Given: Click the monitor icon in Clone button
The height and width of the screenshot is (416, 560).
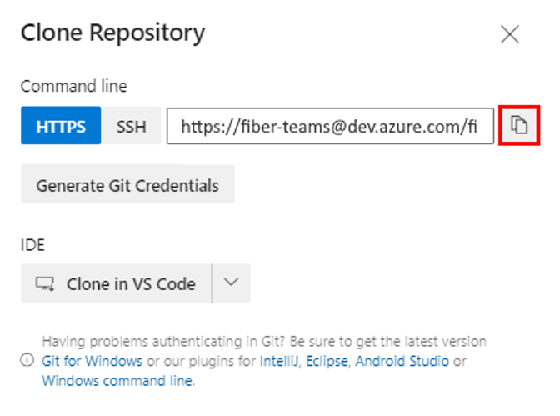Looking at the screenshot, I should [45, 284].
